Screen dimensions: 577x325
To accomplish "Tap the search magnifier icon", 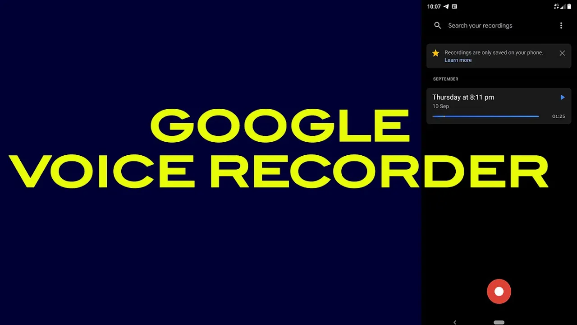I will click(437, 26).
